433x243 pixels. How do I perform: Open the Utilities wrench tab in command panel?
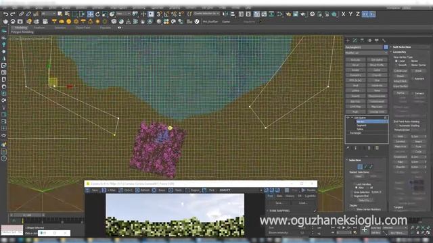pyautogui.click(x=384, y=40)
